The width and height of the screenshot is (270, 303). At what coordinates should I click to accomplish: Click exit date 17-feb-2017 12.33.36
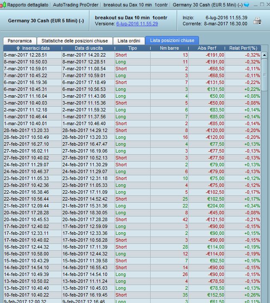[85, 234]
